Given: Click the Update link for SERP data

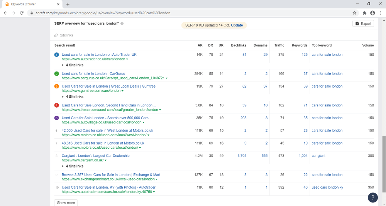Looking at the screenshot, I should [237, 25].
